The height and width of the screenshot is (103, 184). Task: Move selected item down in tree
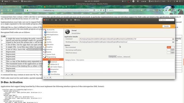pos(47,77)
